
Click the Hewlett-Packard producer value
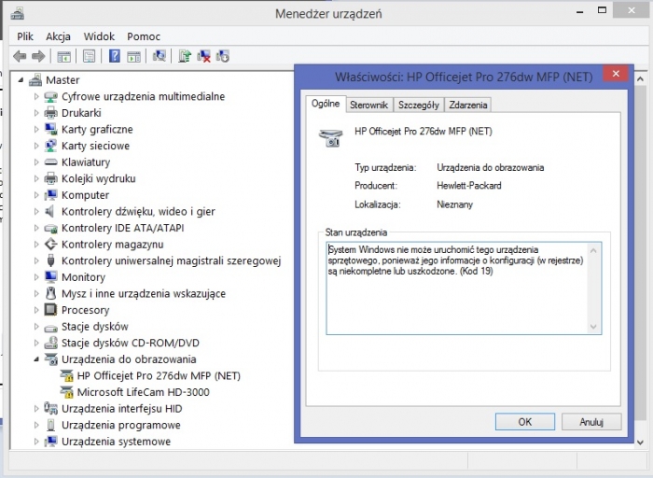469,186
